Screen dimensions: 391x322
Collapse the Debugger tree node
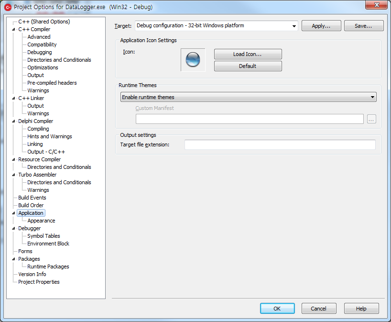click(14, 228)
